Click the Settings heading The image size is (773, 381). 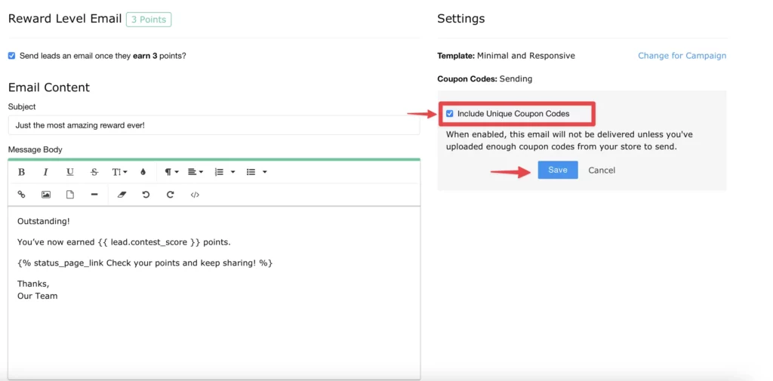(x=461, y=19)
